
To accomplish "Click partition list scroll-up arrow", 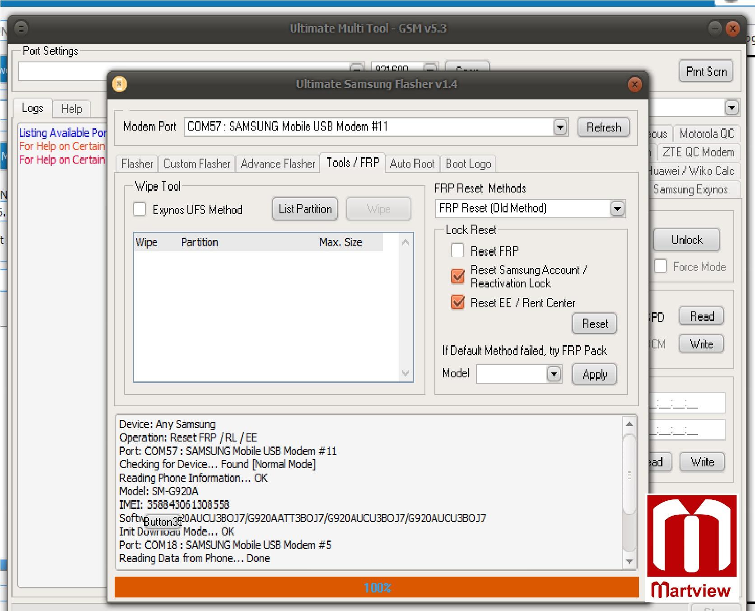I will (405, 243).
